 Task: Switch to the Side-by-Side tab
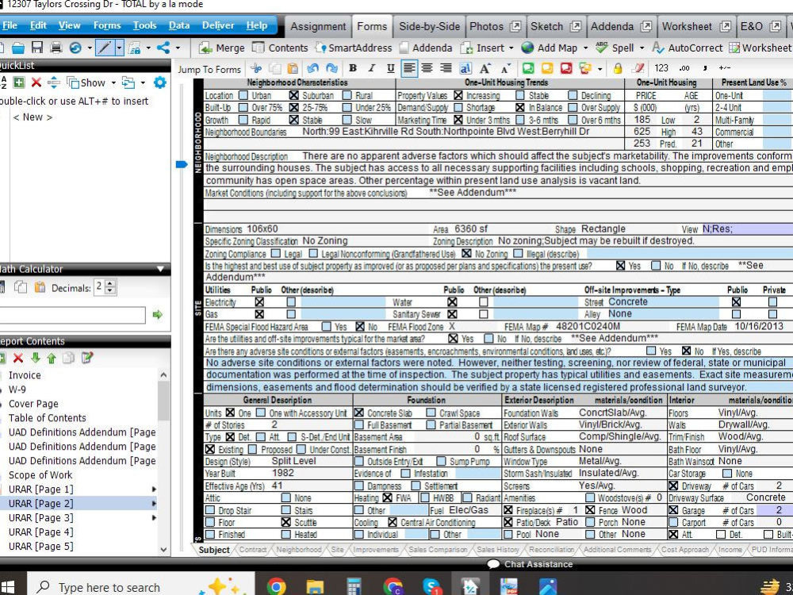coord(429,26)
